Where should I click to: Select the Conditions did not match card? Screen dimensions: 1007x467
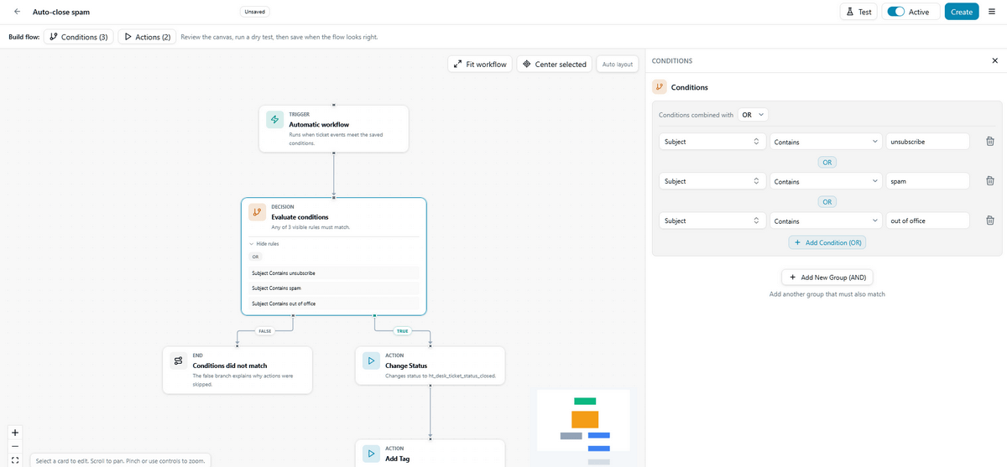tap(237, 370)
